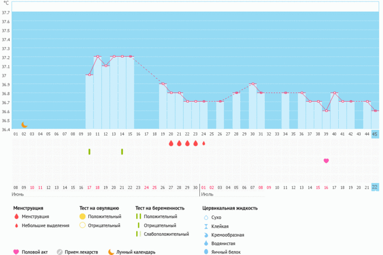Click the temperature bar for cycle day 26
This screenshot has height=255, width=383.
pos(220,115)
